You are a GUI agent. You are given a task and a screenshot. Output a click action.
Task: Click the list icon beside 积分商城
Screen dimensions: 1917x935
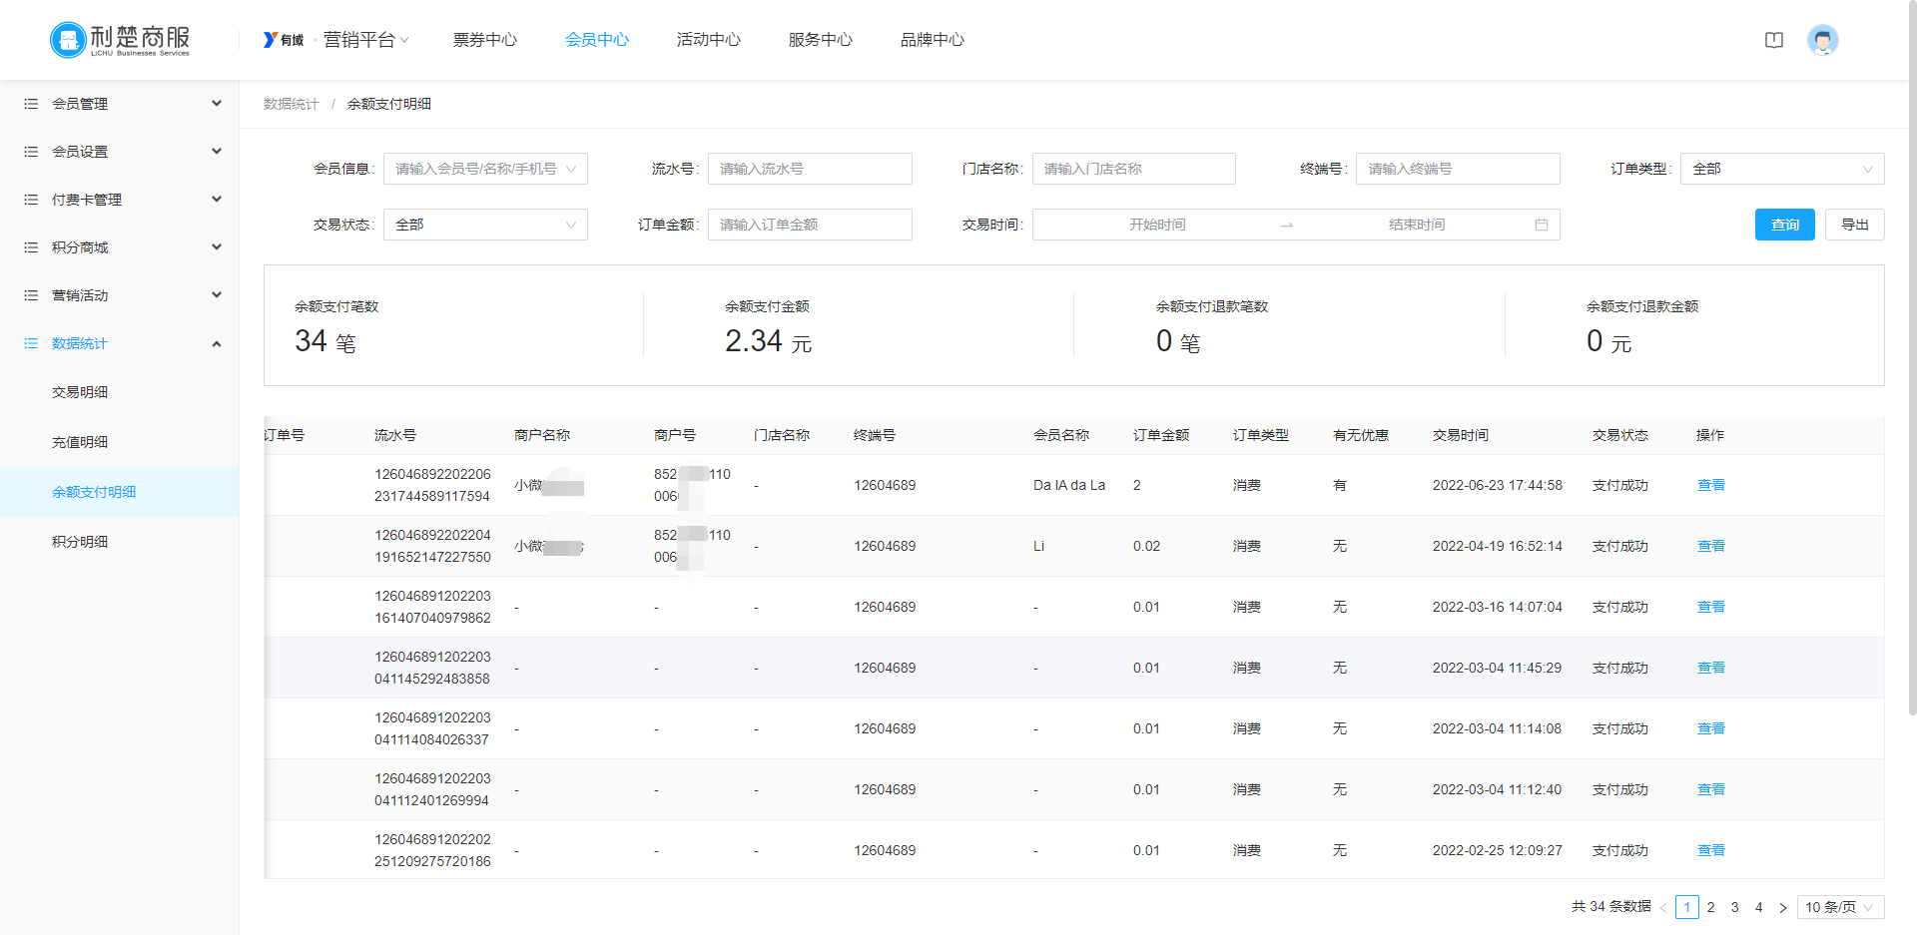pyautogui.click(x=31, y=247)
